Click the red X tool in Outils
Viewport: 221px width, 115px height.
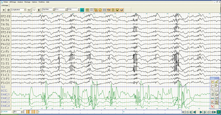212,107
